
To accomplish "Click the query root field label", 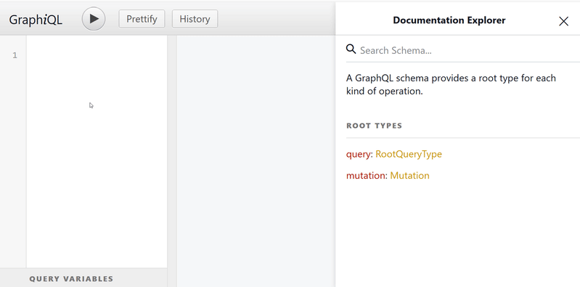I will [359, 154].
